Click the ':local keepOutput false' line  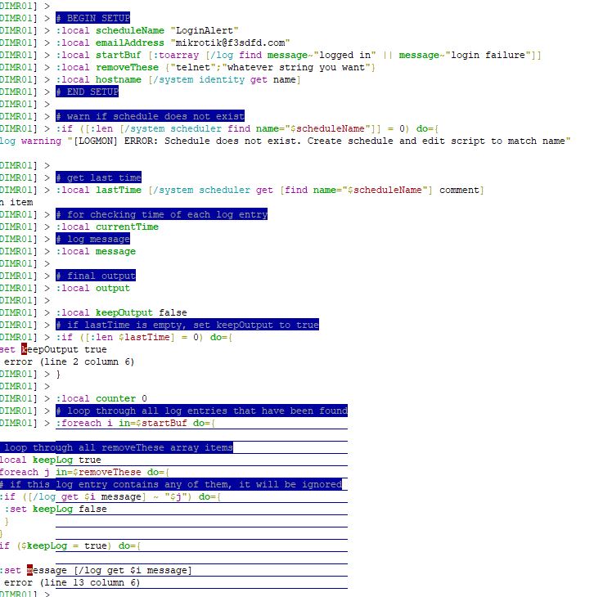[122, 312]
